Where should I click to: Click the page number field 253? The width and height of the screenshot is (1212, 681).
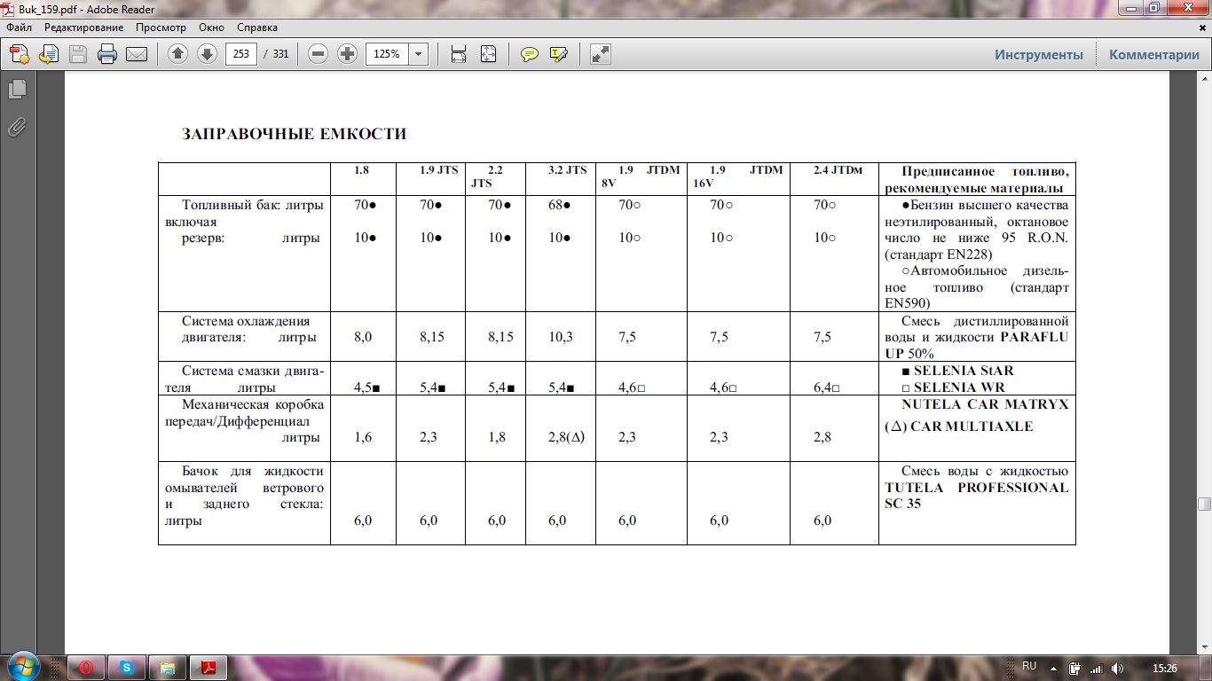[x=240, y=54]
